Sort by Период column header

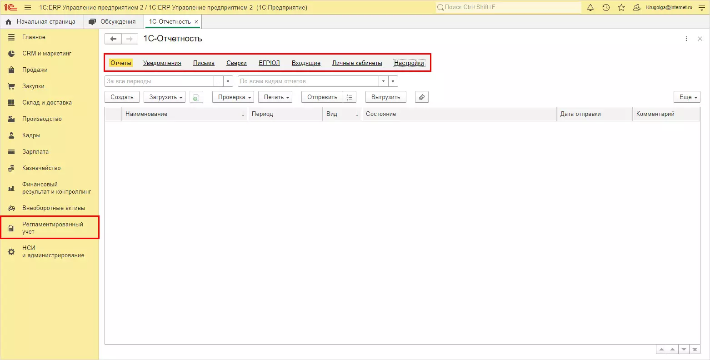click(x=285, y=114)
